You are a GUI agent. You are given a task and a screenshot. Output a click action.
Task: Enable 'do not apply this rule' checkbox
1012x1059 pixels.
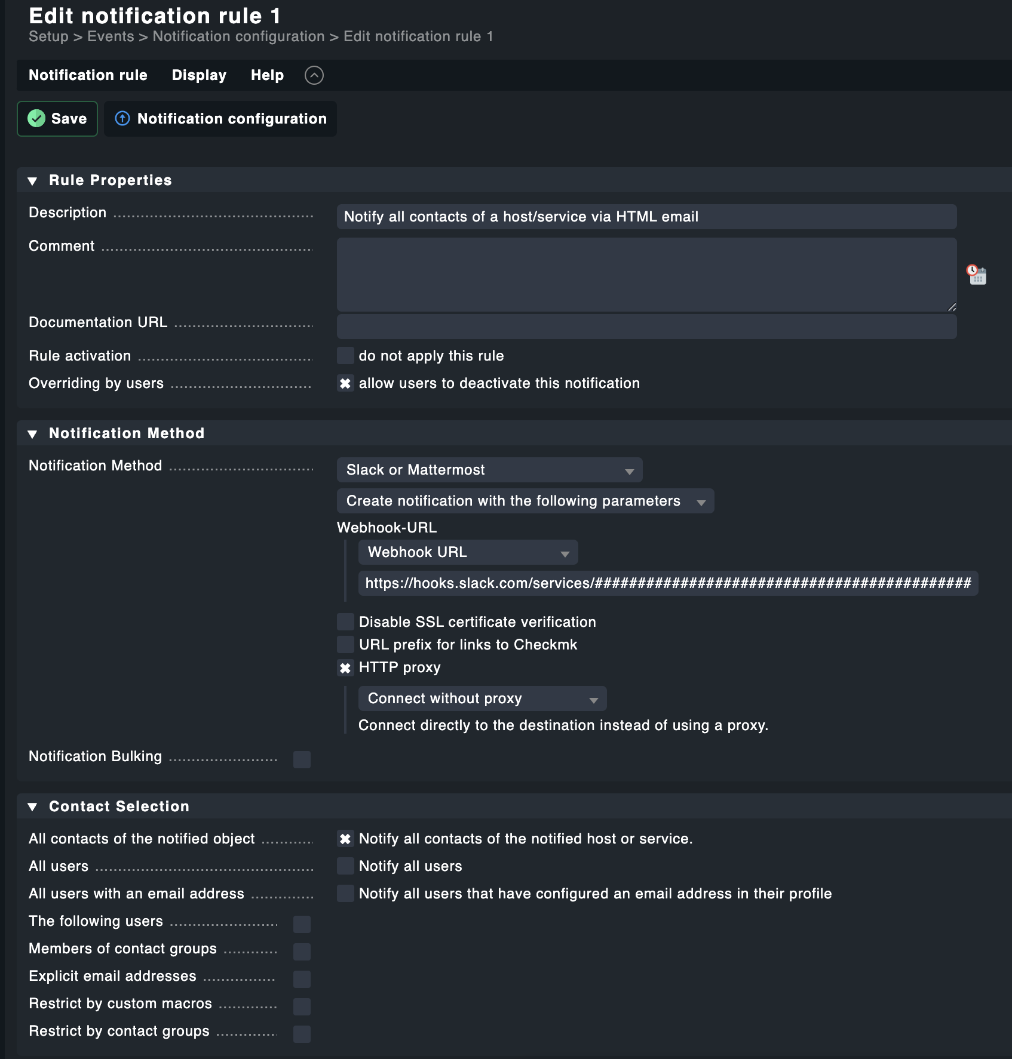[x=345, y=356]
